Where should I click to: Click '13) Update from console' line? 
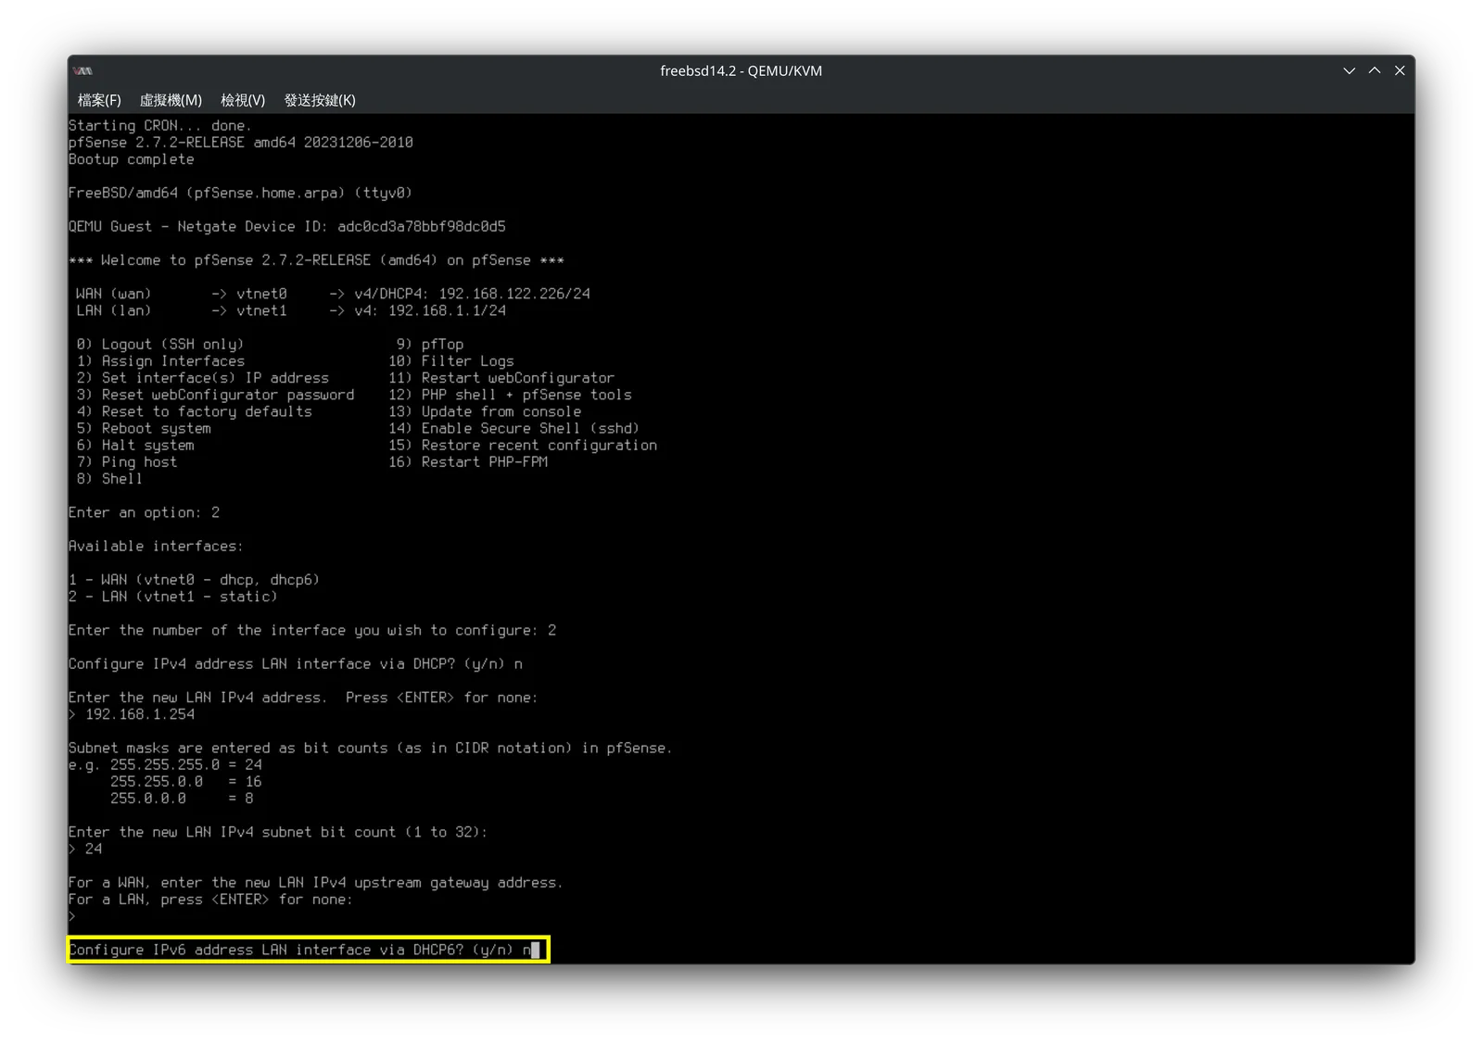(485, 411)
